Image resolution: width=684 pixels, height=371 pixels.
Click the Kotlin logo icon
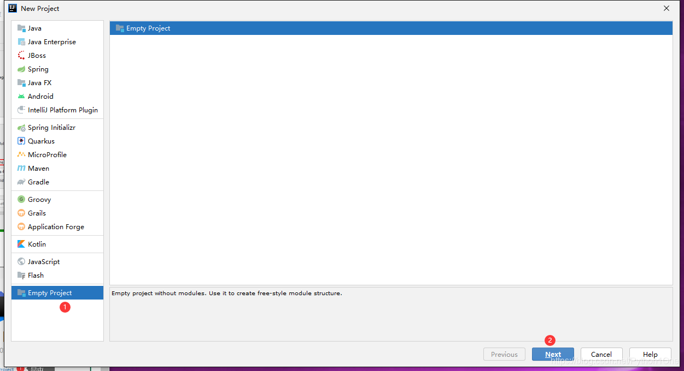click(x=21, y=244)
